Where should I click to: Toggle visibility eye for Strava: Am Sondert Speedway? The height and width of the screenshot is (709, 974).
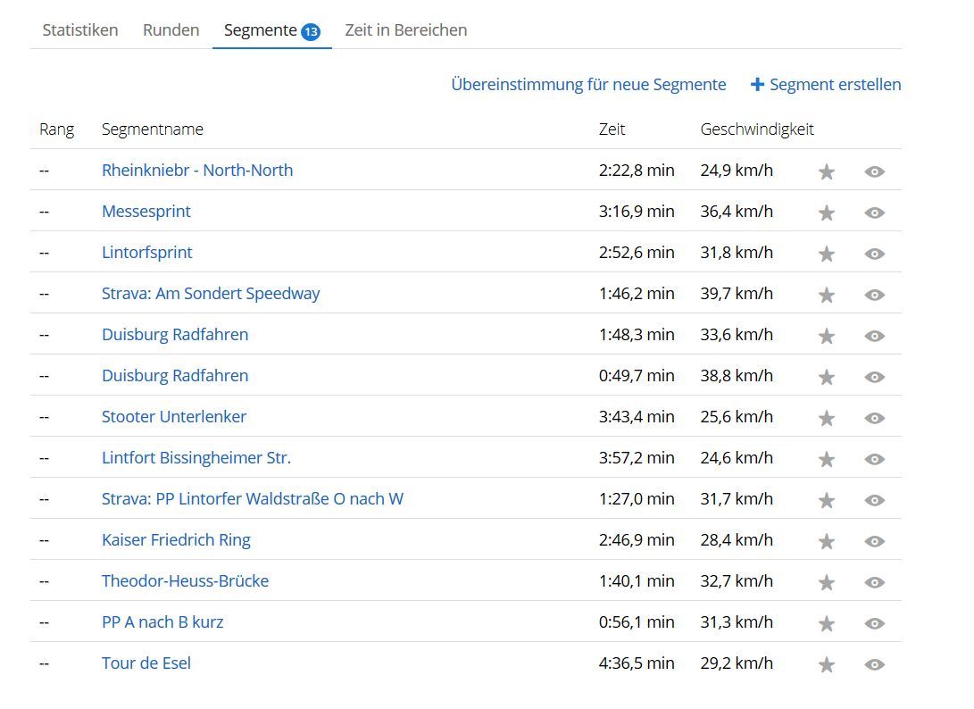pos(875,295)
